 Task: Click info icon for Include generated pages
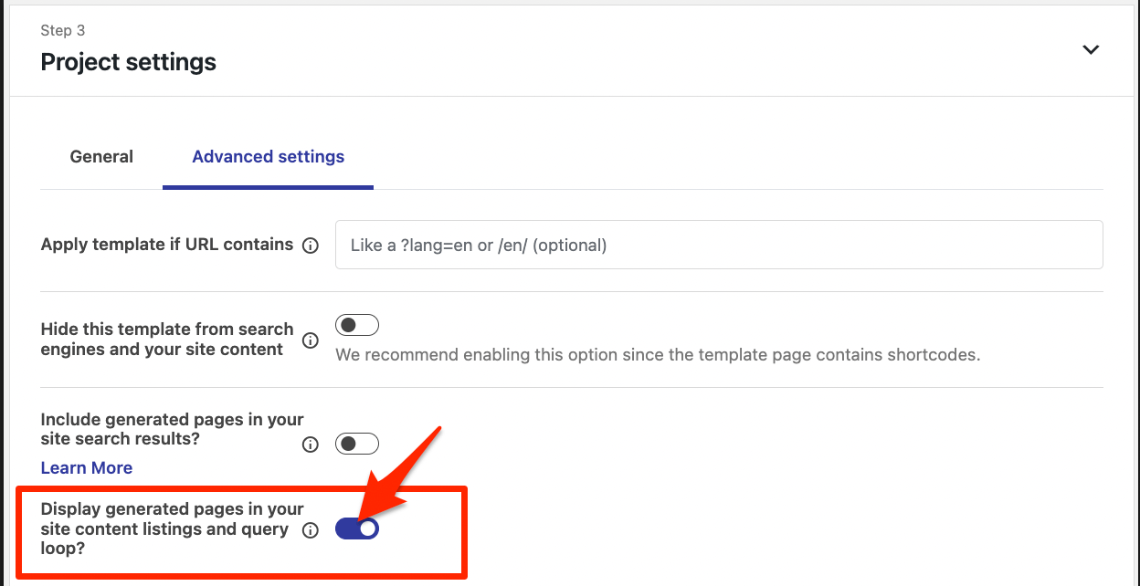click(311, 445)
